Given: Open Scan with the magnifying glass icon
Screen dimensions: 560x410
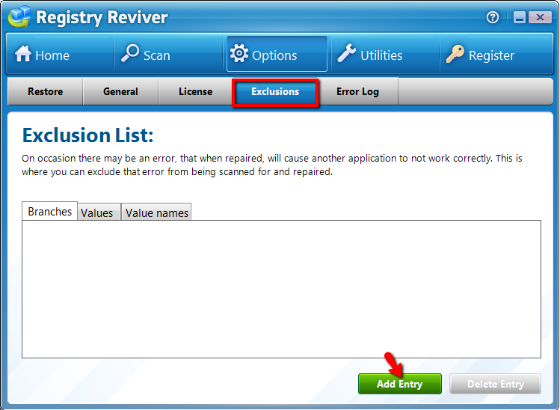Looking at the screenshot, I should [x=130, y=54].
